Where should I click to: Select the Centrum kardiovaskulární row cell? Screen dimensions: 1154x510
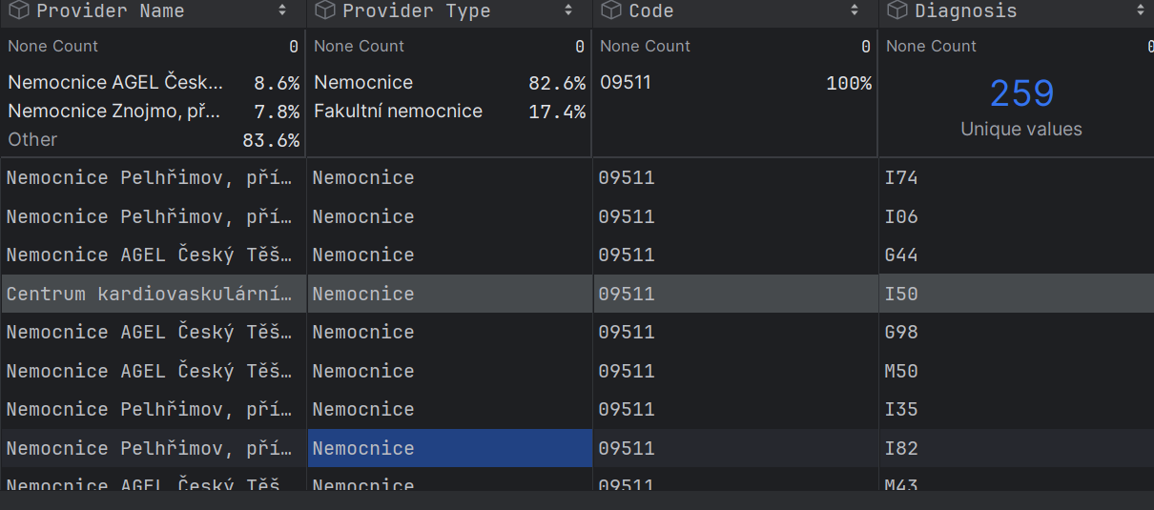(153, 294)
